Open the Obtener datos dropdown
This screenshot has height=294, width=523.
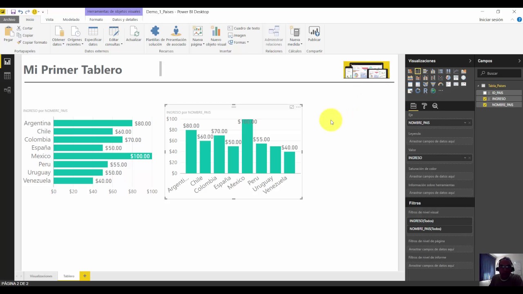58,36
